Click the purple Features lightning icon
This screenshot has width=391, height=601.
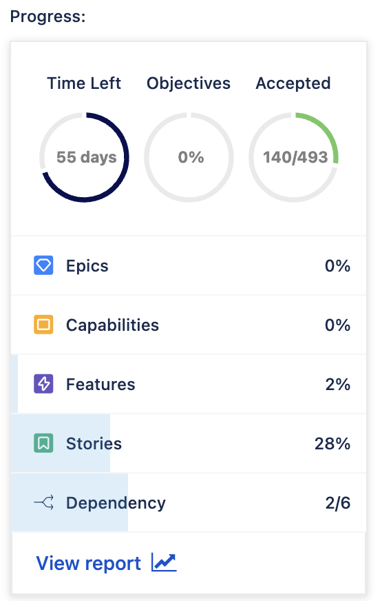(x=43, y=384)
